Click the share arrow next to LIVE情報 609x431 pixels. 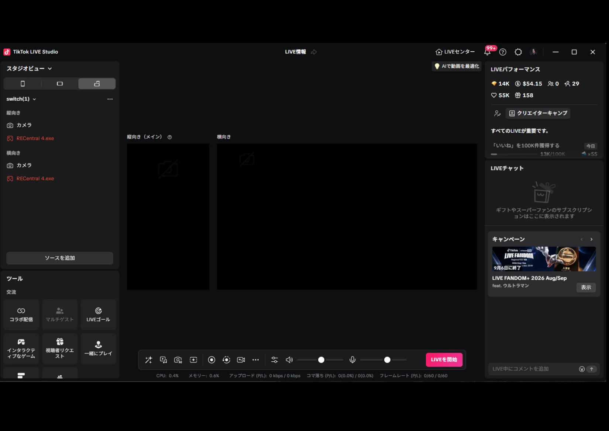click(314, 52)
